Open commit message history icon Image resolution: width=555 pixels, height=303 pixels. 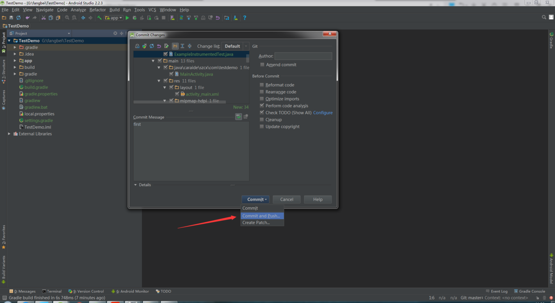pyautogui.click(x=246, y=116)
